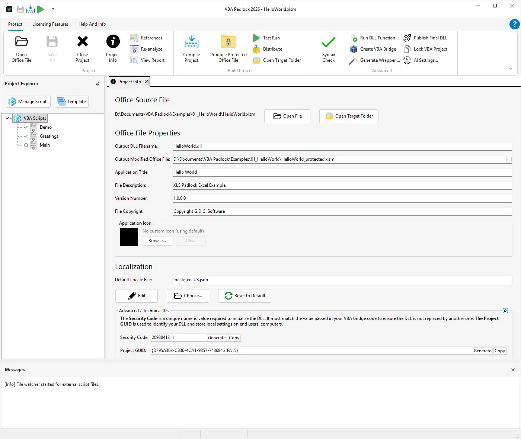Open AI Settings
Viewport: 521px width, 439px height.
pos(421,60)
